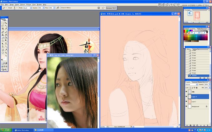The height and width of the screenshot is (132, 212).
Task: Toggle lock all in Layers panel
Action: coord(197,88)
